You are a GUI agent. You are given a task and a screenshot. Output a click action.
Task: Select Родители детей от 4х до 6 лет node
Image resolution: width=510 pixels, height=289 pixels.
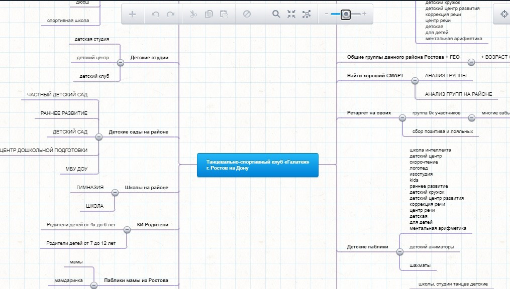pyautogui.click(x=81, y=224)
